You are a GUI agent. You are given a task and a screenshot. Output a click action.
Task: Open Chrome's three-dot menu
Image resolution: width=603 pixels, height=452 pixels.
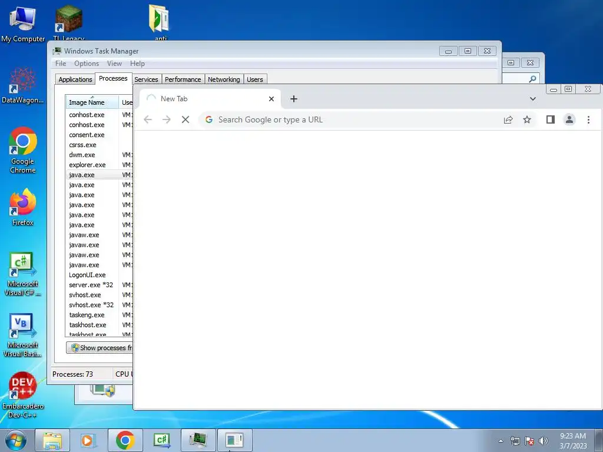[x=588, y=119]
